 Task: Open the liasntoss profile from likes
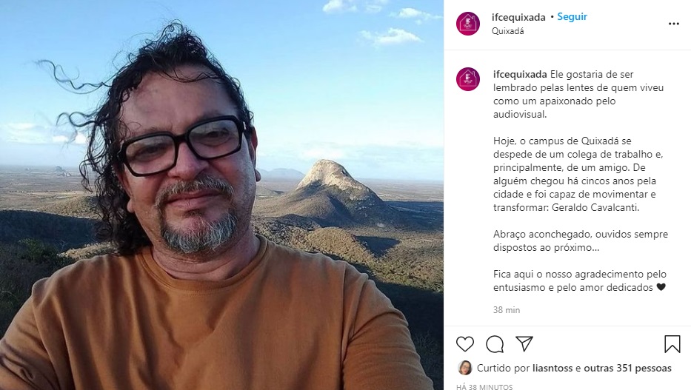(553, 368)
